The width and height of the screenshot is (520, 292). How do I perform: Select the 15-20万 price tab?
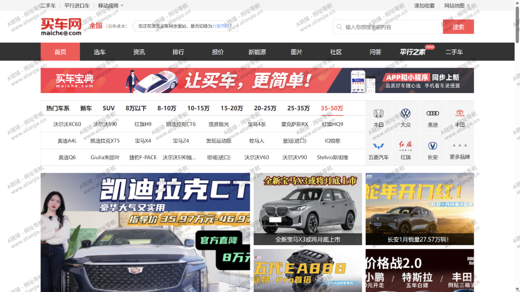pyautogui.click(x=232, y=109)
